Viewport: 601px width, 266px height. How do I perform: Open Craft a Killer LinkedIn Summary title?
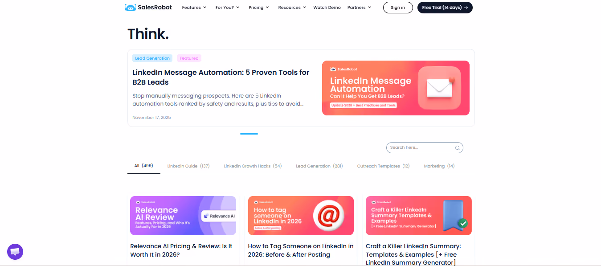413,254
